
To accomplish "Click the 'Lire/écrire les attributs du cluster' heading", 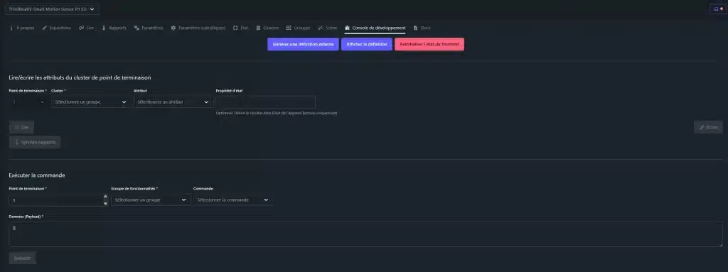I will click(80, 77).
